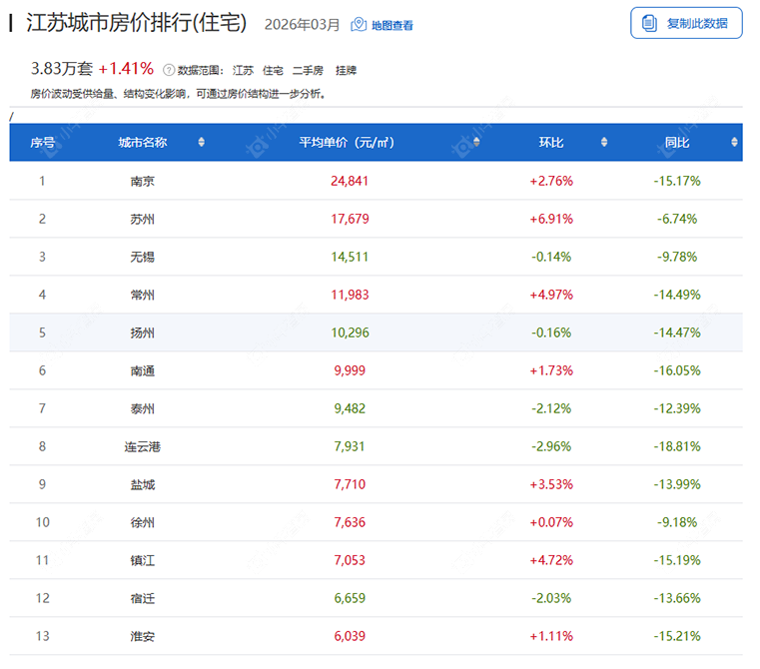Click the price 11,983 for 常州
The height and width of the screenshot is (669, 760).
[350, 295]
